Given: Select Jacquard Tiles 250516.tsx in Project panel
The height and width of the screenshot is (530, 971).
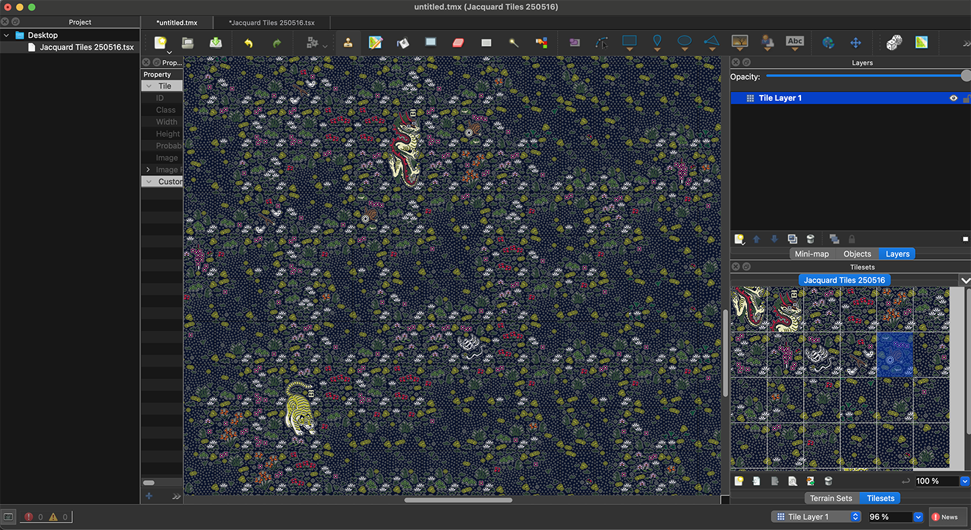Looking at the screenshot, I should (86, 47).
